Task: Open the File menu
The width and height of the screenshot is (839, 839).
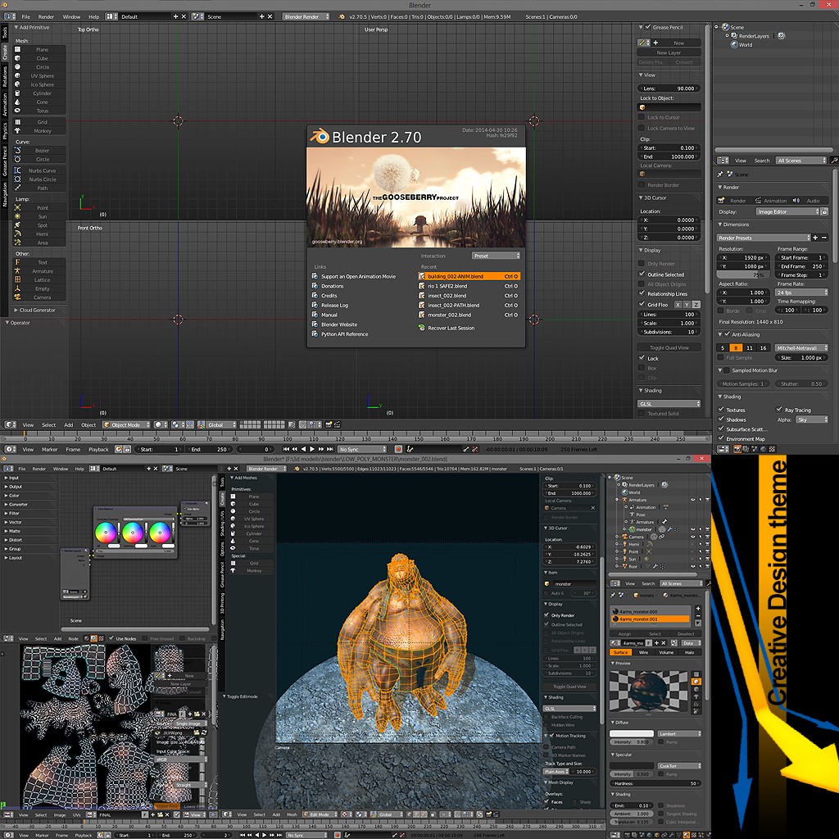Action: click(x=25, y=16)
